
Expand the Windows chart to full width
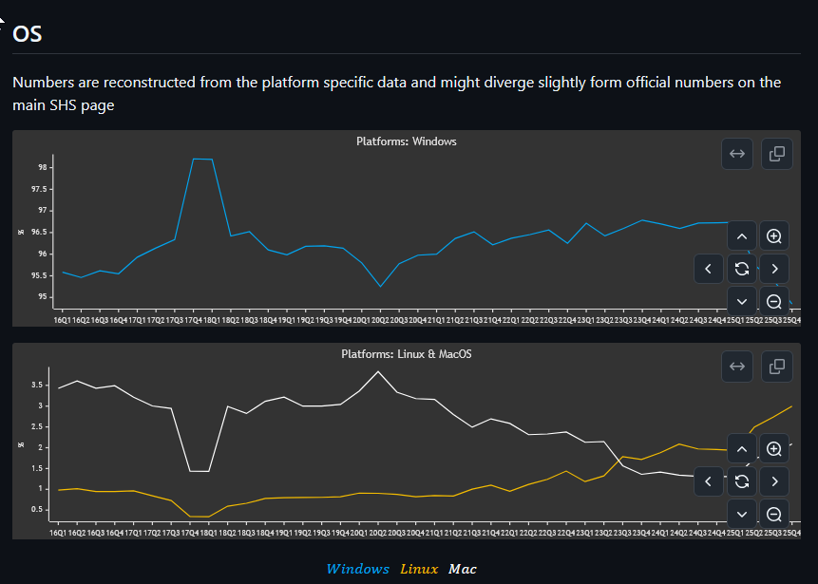[x=735, y=154]
